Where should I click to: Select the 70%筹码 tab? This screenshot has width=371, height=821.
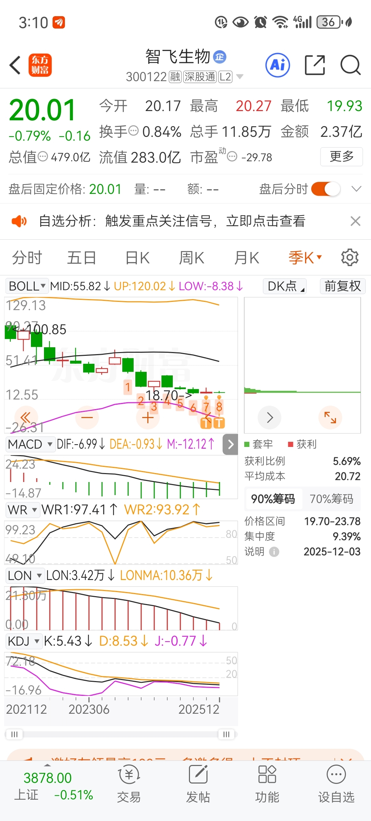(x=331, y=499)
